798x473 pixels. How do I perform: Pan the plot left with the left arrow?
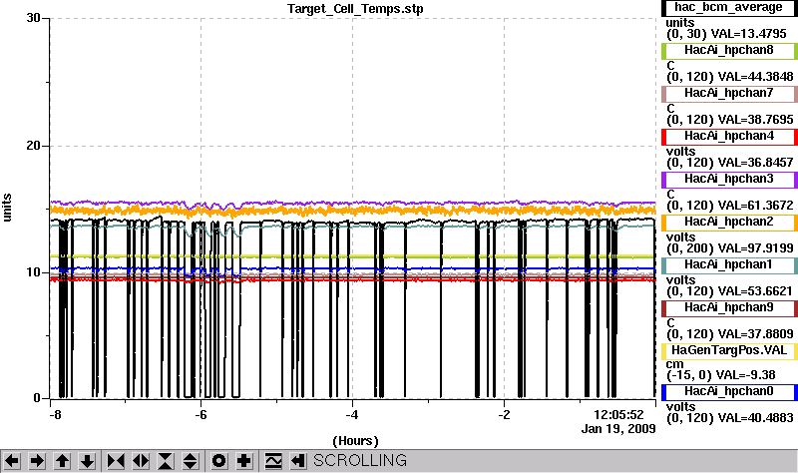(12, 461)
